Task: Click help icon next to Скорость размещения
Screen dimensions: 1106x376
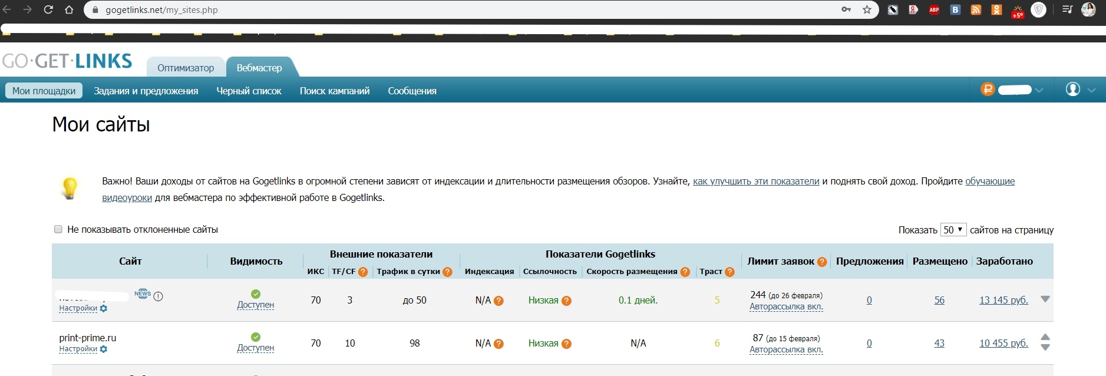Action: tap(685, 272)
